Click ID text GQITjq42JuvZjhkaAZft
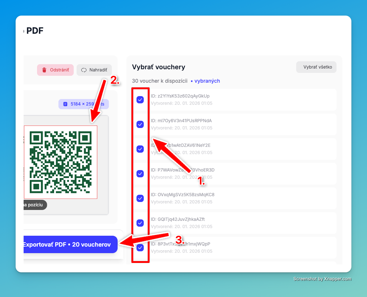Screen dimensions: 367x297 tap(178, 219)
